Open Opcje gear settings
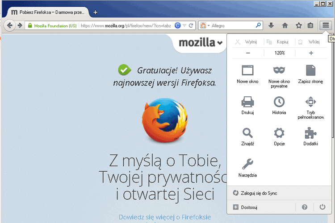The width and height of the screenshot is (335, 223). click(279, 133)
